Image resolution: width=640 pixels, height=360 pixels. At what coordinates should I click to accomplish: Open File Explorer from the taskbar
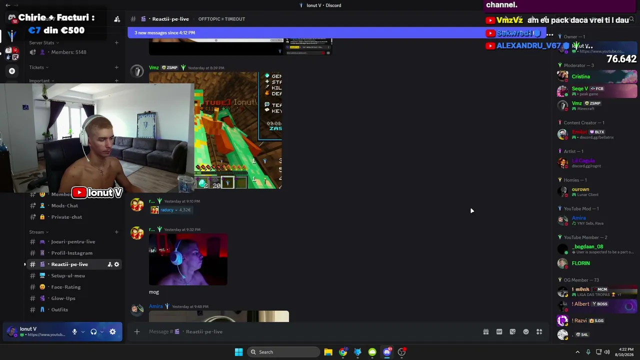(328, 352)
